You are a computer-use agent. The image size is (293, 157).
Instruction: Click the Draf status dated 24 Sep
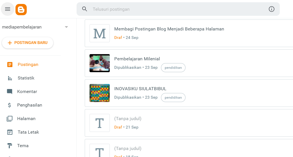click(x=118, y=37)
